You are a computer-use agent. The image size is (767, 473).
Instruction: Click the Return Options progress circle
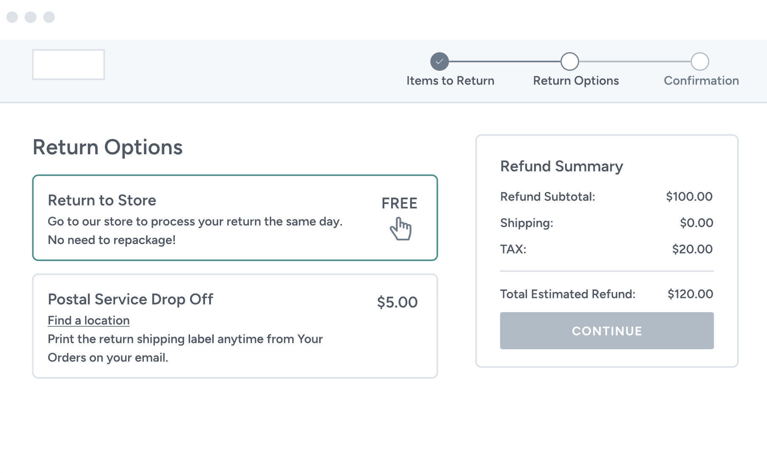point(569,61)
